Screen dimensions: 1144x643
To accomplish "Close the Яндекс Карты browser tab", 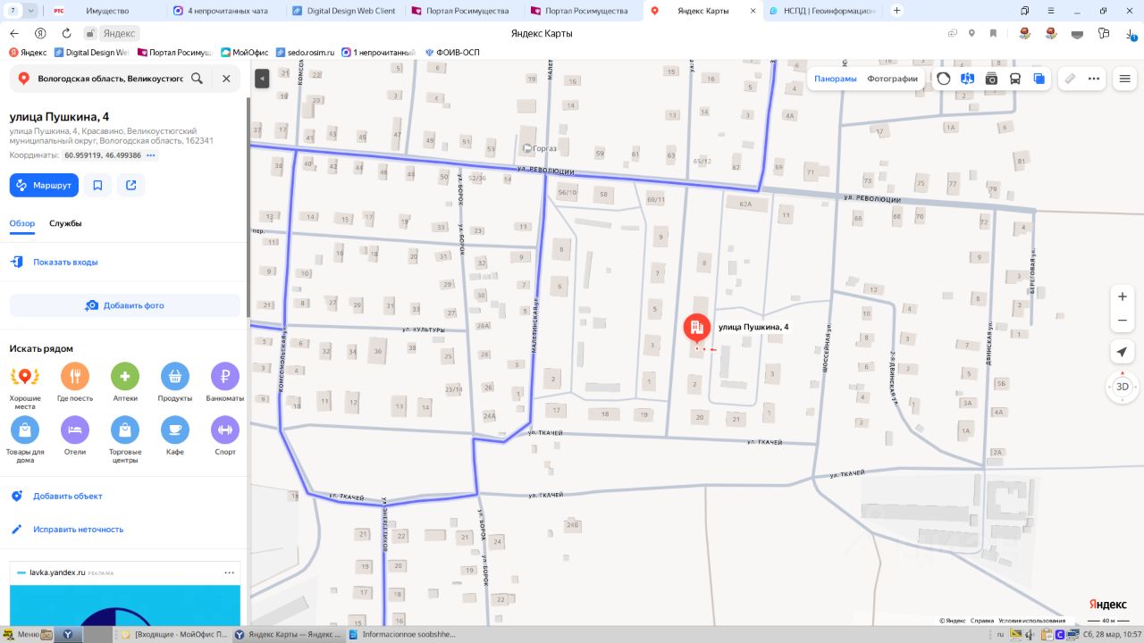I will 752,11.
